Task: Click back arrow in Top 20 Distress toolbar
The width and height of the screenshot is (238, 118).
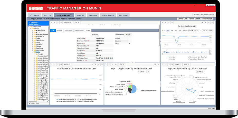Action: click(163, 65)
